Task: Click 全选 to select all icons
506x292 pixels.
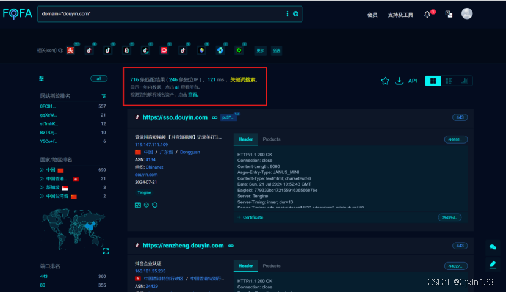Action: 276,50
